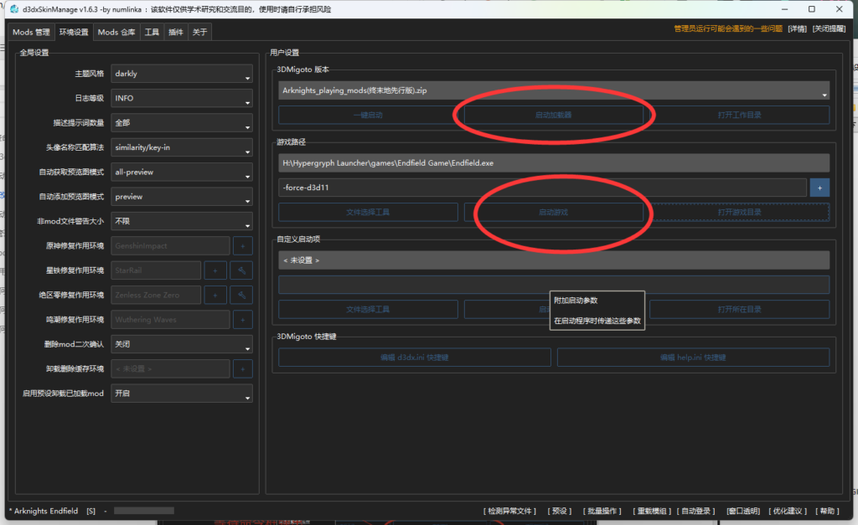Click wrench icon in 绝区零修复作用环境 row
The height and width of the screenshot is (525, 858).
242,295
